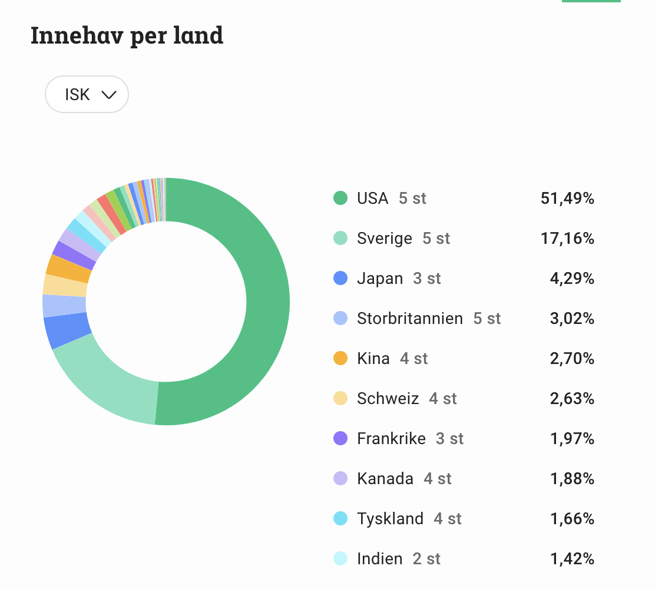Click the Frankrike purple legend dot
Viewport: 655px width, 589px height.
340,439
